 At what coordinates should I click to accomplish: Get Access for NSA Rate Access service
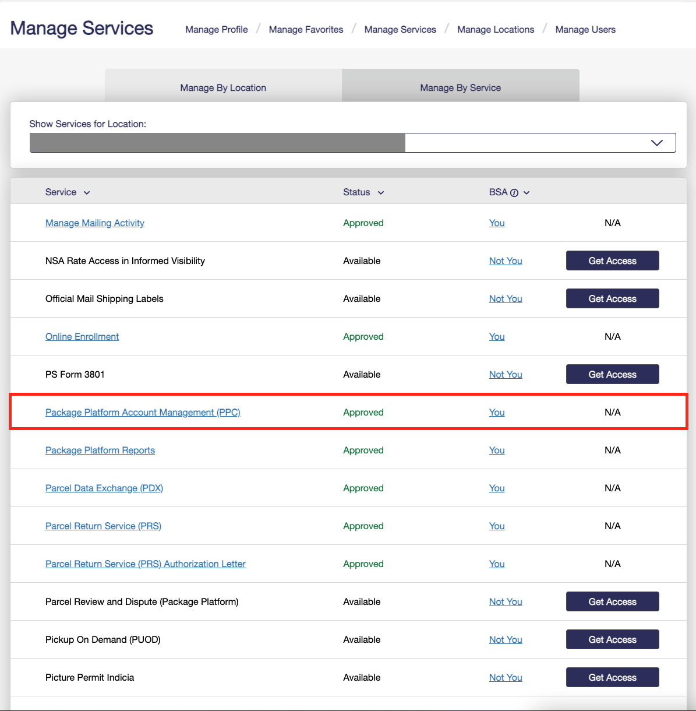[x=612, y=261]
